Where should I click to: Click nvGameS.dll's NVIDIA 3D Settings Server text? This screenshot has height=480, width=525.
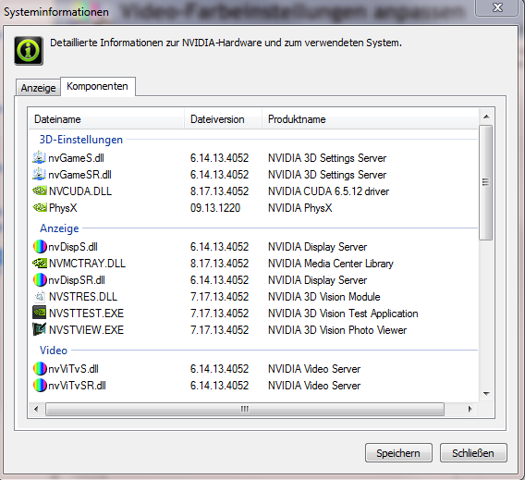tap(327, 158)
